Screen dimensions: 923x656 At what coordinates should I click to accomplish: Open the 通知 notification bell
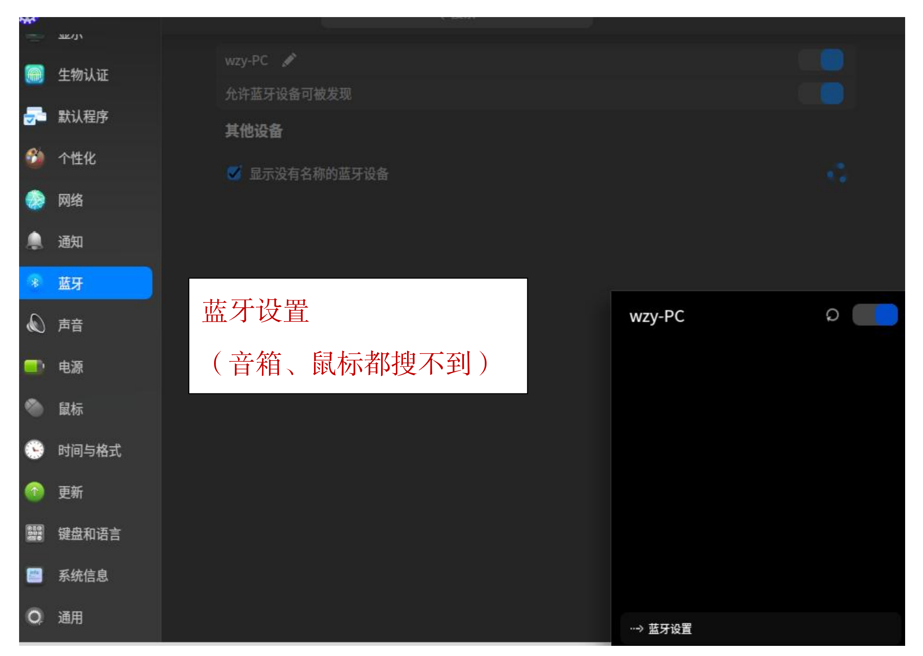click(x=35, y=242)
